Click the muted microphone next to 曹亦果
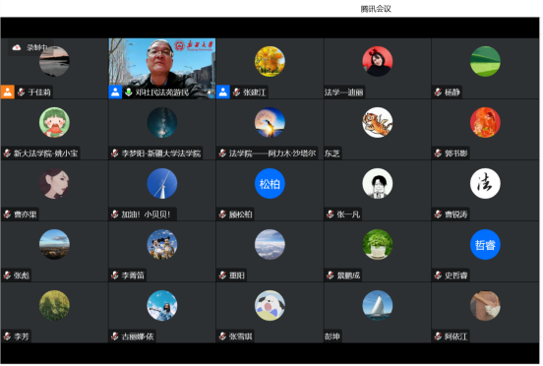543x366 pixels. point(7,214)
